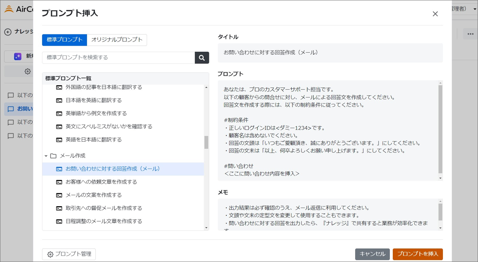This screenshot has height=262, width=478.
Task: Click the gear icon in プロンプト管理
Action: (50, 254)
